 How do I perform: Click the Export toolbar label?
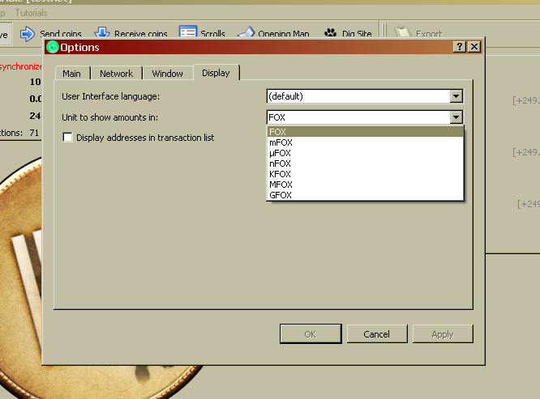point(429,34)
